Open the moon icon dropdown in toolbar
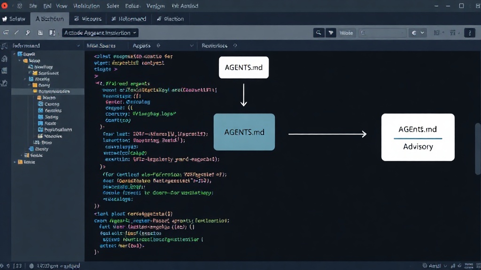 pyautogui.click(x=418, y=33)
